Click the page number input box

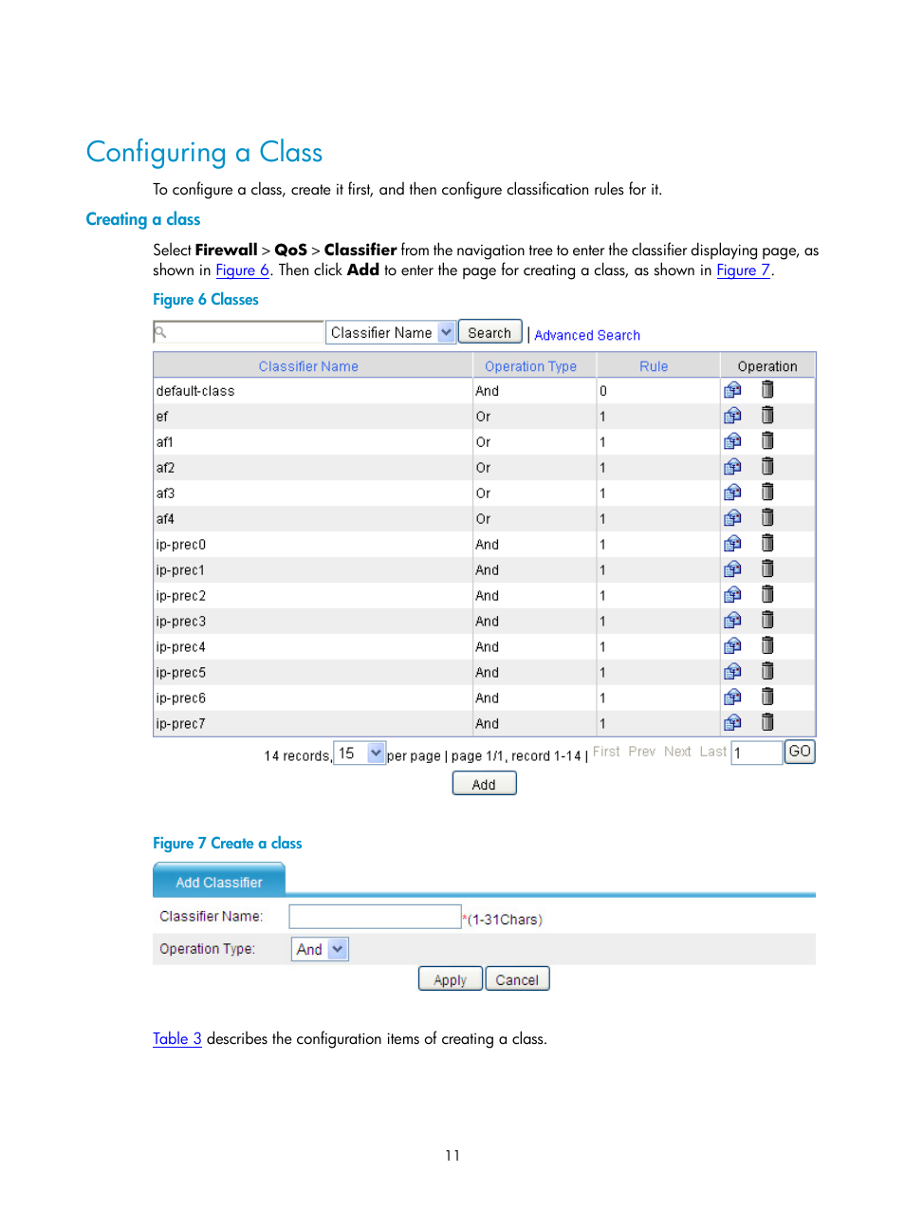coord(757,753)
